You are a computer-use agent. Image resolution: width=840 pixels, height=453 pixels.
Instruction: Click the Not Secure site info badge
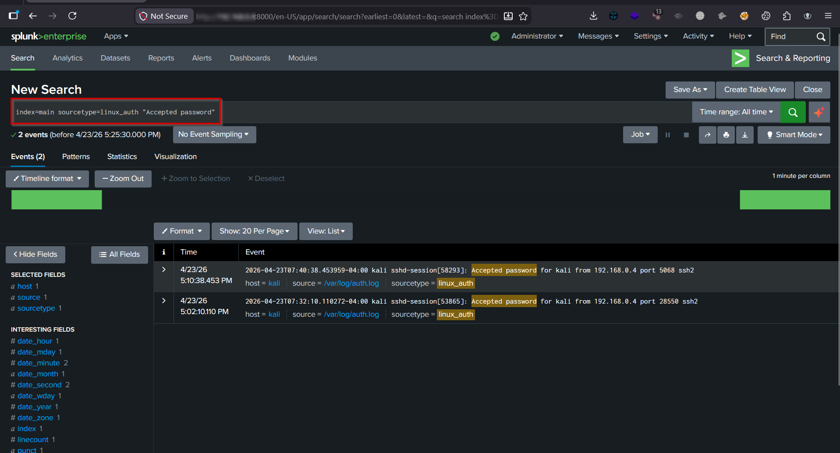(x=164, y=16)
